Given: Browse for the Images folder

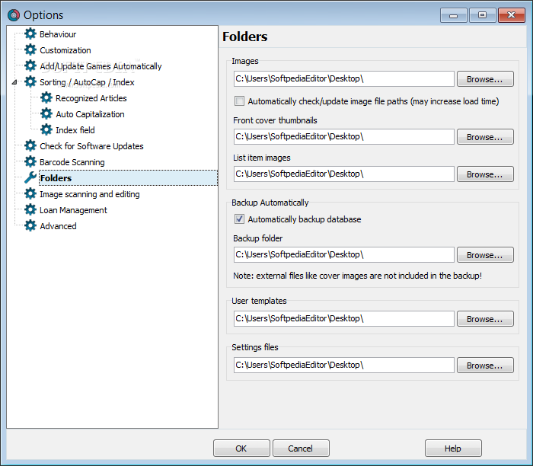Looking at the screenshot, I should coord(485,79).
